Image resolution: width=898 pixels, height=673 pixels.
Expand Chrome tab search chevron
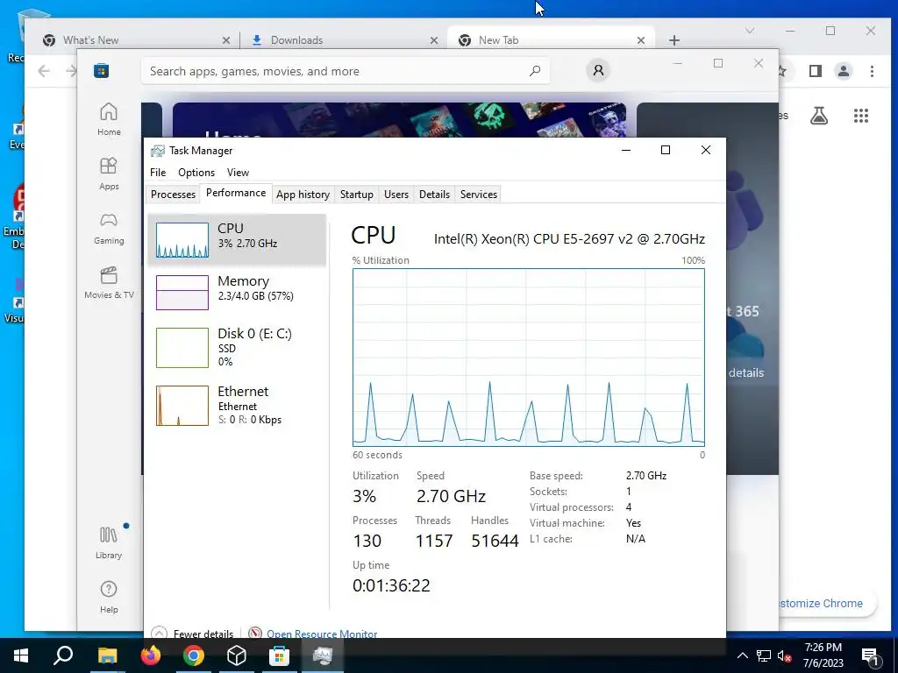(750, 31)
